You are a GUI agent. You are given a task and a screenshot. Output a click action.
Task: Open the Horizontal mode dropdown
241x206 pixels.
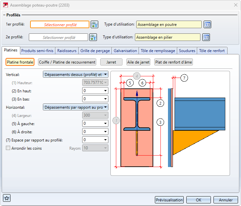[x=76, y=107]
